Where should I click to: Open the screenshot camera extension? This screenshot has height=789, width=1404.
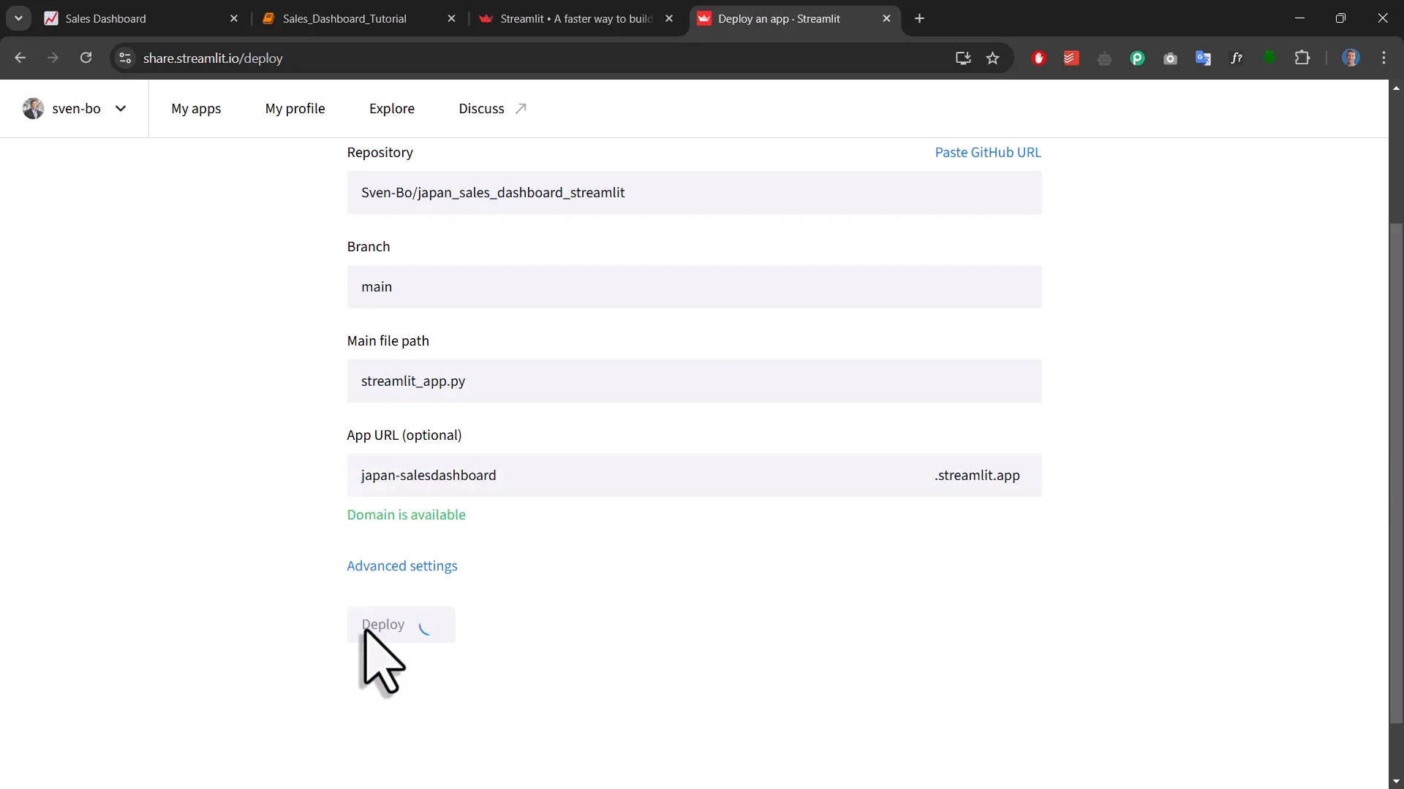[1171, 58]
